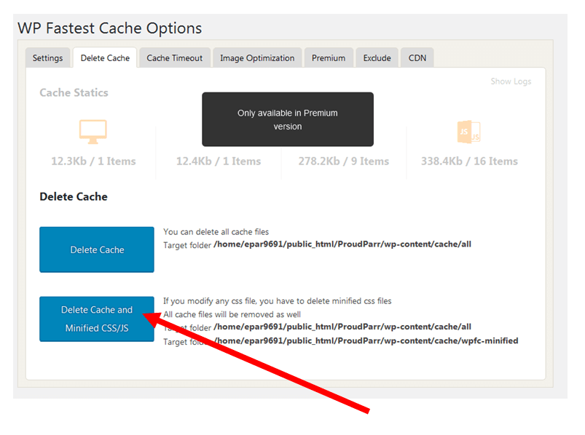Image resolution: width=585 pixels, height=435 pixels.
Task: Select the Delete Cache tab
Action: (104, 57)
